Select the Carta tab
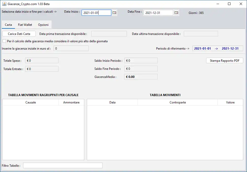This screenshot has height=172, width=247. pyautogui.click(x=8, y=25)
